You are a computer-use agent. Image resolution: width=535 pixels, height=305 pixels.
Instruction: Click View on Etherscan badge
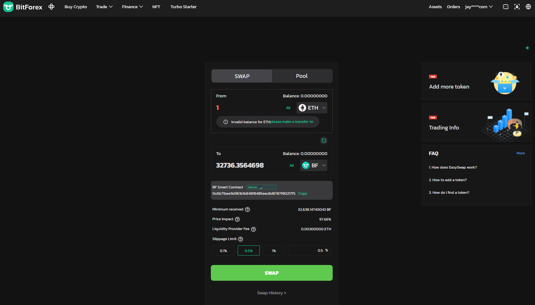click(262, 187)
